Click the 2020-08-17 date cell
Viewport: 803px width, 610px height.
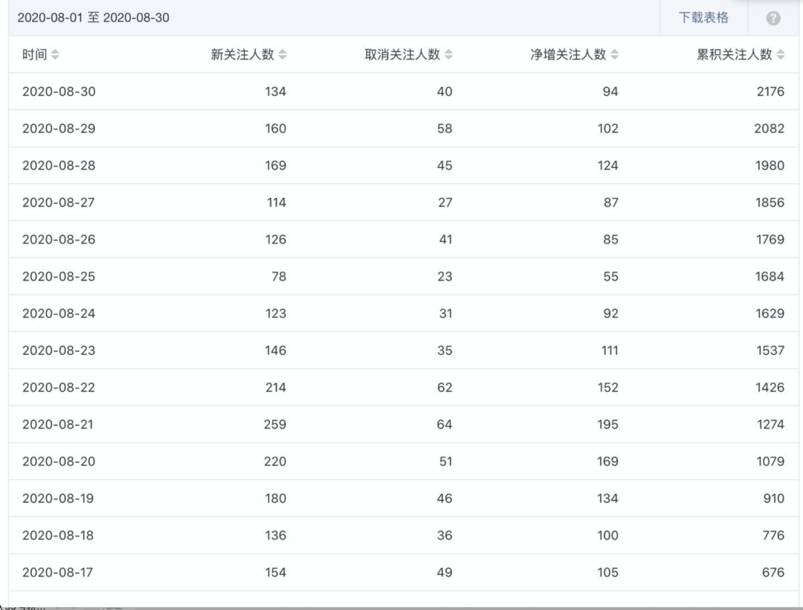59,572
